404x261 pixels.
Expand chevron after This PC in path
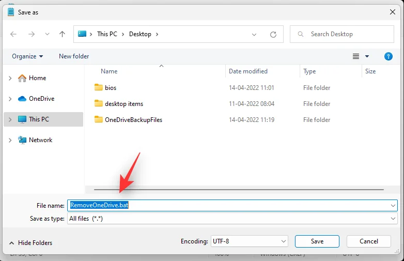pos(123,34)
